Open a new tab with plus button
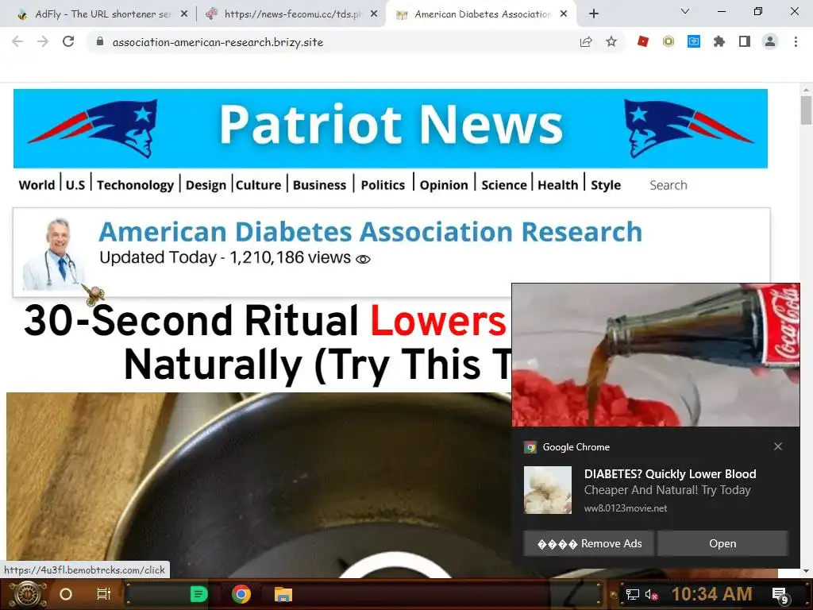 coord(594,14)
